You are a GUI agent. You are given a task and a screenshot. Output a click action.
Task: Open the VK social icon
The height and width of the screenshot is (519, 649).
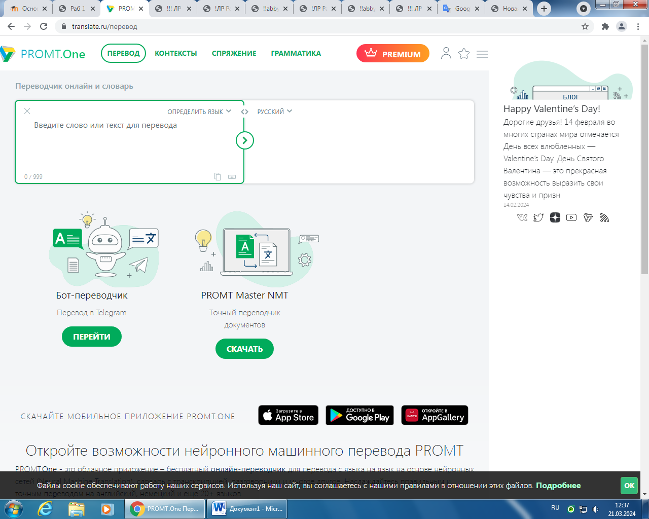pos(522,217)
